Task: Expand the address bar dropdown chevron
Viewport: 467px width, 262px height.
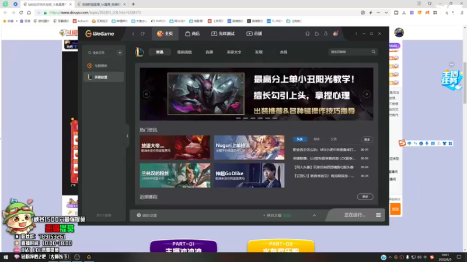Action: 386,13
